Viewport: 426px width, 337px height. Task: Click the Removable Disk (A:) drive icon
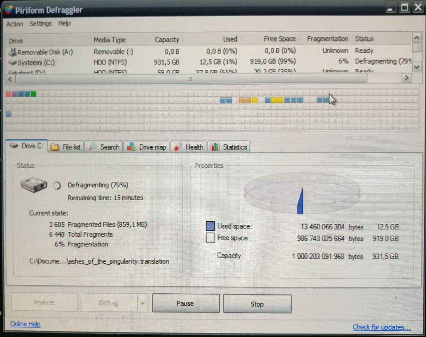coord(12,52)
